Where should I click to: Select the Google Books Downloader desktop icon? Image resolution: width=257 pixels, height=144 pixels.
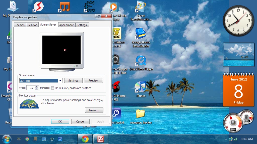(x=141, y=38)
